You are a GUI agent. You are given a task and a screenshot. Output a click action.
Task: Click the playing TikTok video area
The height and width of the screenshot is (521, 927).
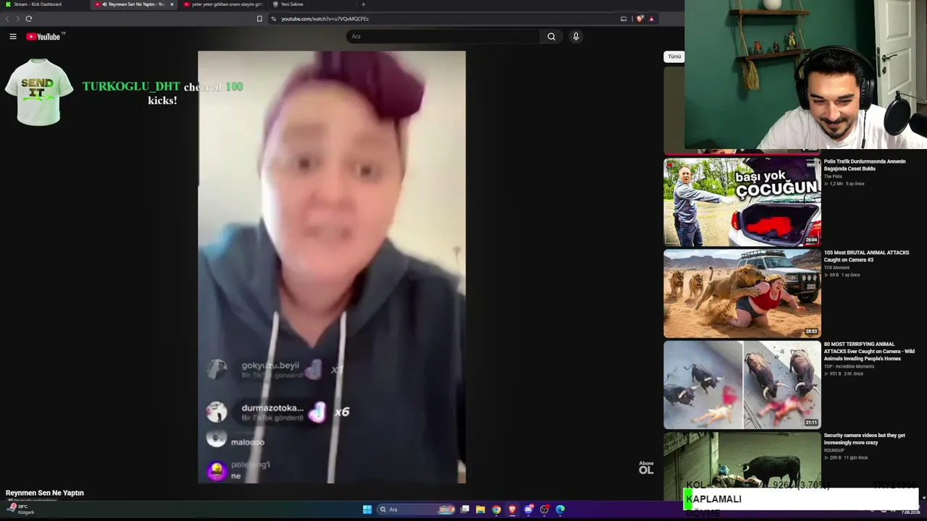332,267
